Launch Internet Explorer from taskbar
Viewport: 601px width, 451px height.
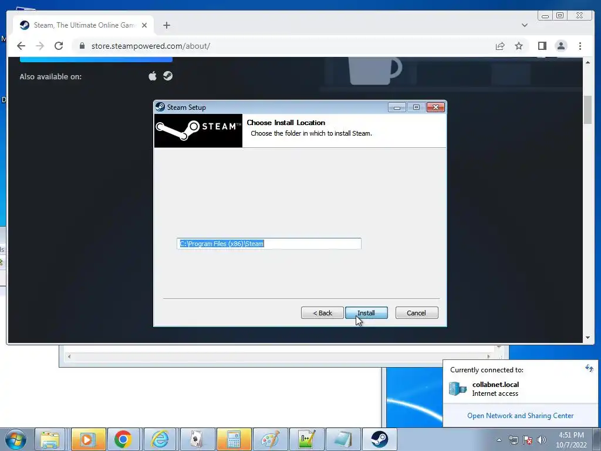160,439
